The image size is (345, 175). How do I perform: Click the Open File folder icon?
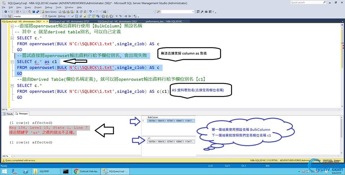click(x=30, y=11)
